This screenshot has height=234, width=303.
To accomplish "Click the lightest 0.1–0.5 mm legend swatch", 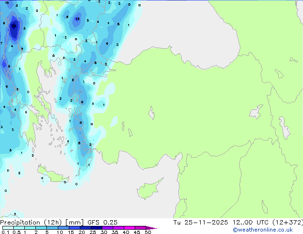I will [8, 228].
